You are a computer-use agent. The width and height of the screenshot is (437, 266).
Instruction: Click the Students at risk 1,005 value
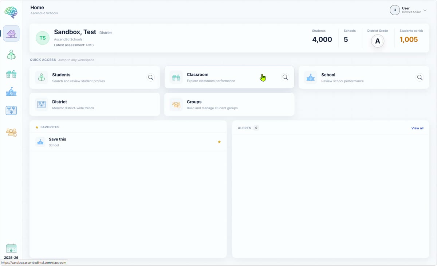tap(409, 40)
